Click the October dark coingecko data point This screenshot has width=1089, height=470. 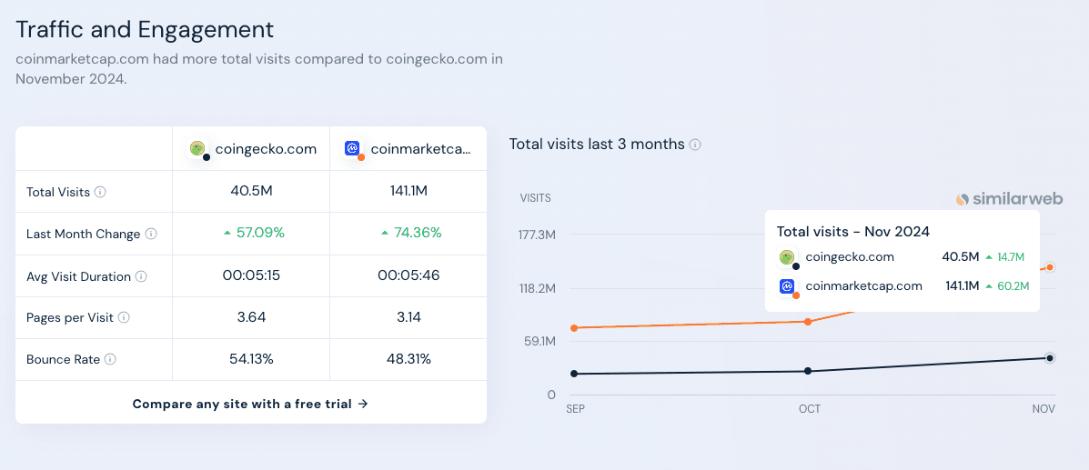[x=808, y=371]
